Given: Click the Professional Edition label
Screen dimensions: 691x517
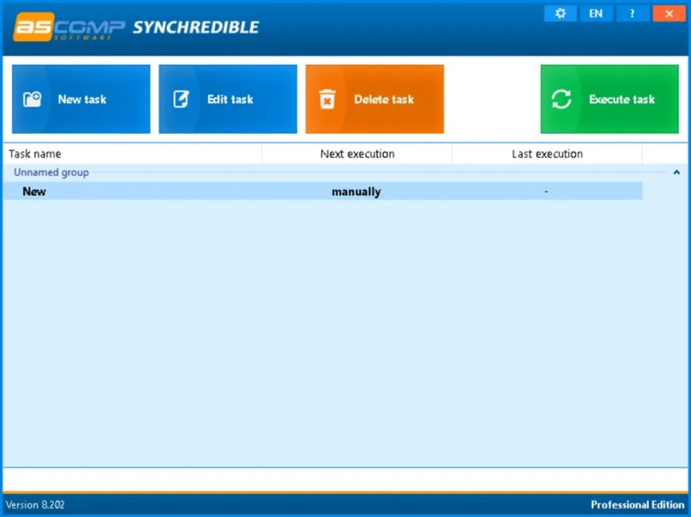Looking at the screenshot, I should pos(637,505).
